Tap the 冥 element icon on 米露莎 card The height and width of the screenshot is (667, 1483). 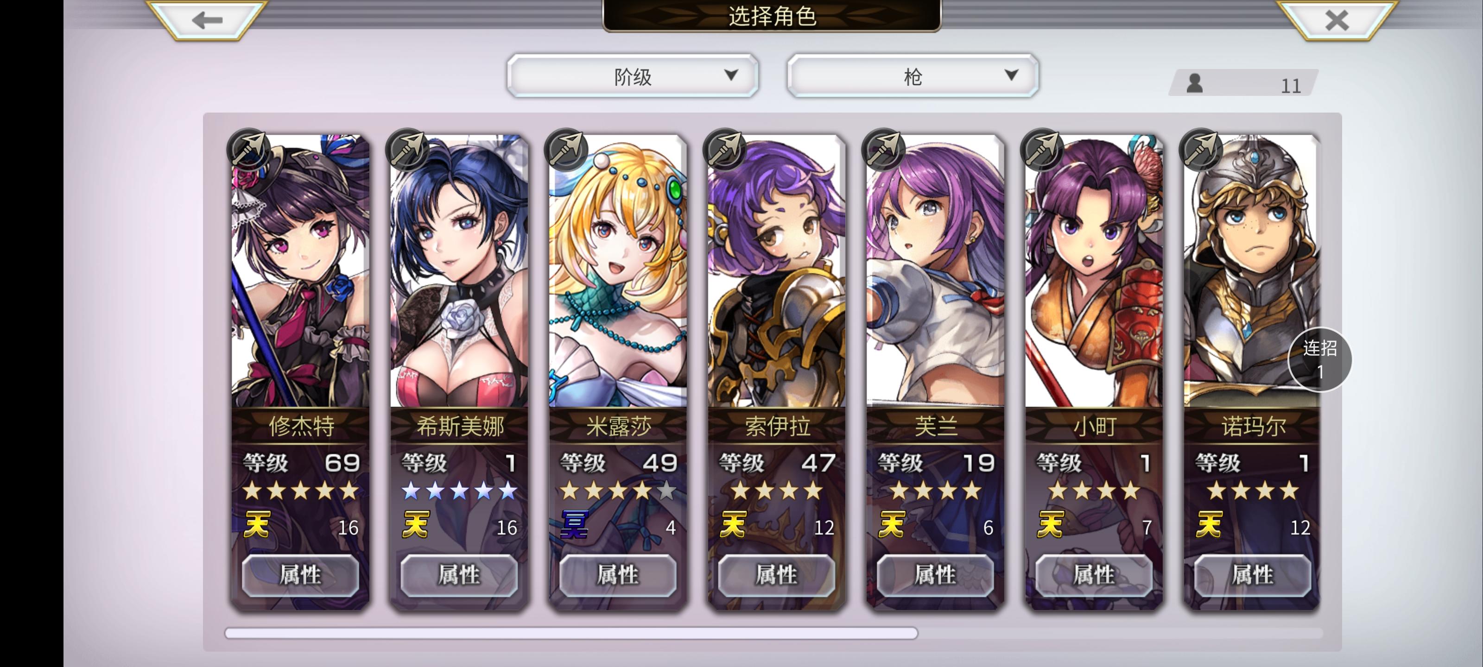575,524
